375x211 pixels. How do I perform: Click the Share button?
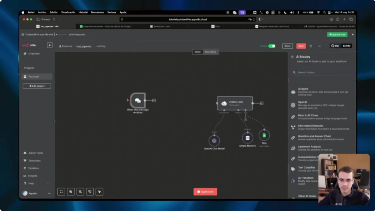point(288,46)
